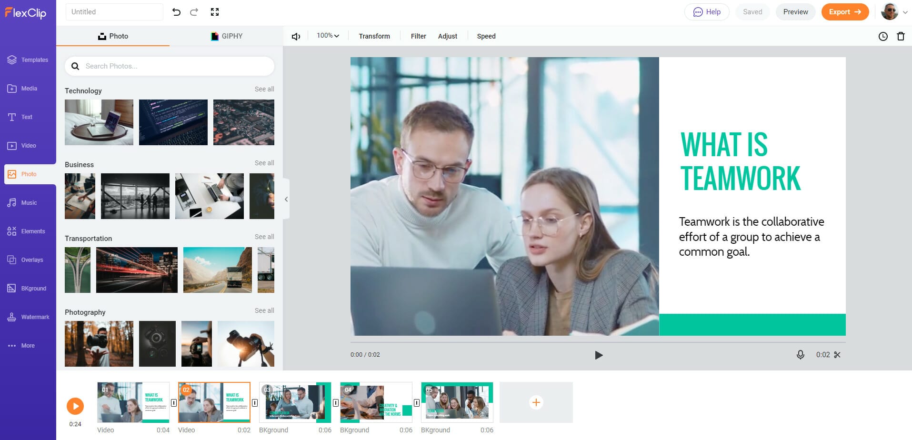Viewport: 912px width, 440px height.
Task: Toggle fullscreen editing mode
Action: (215, 11)
